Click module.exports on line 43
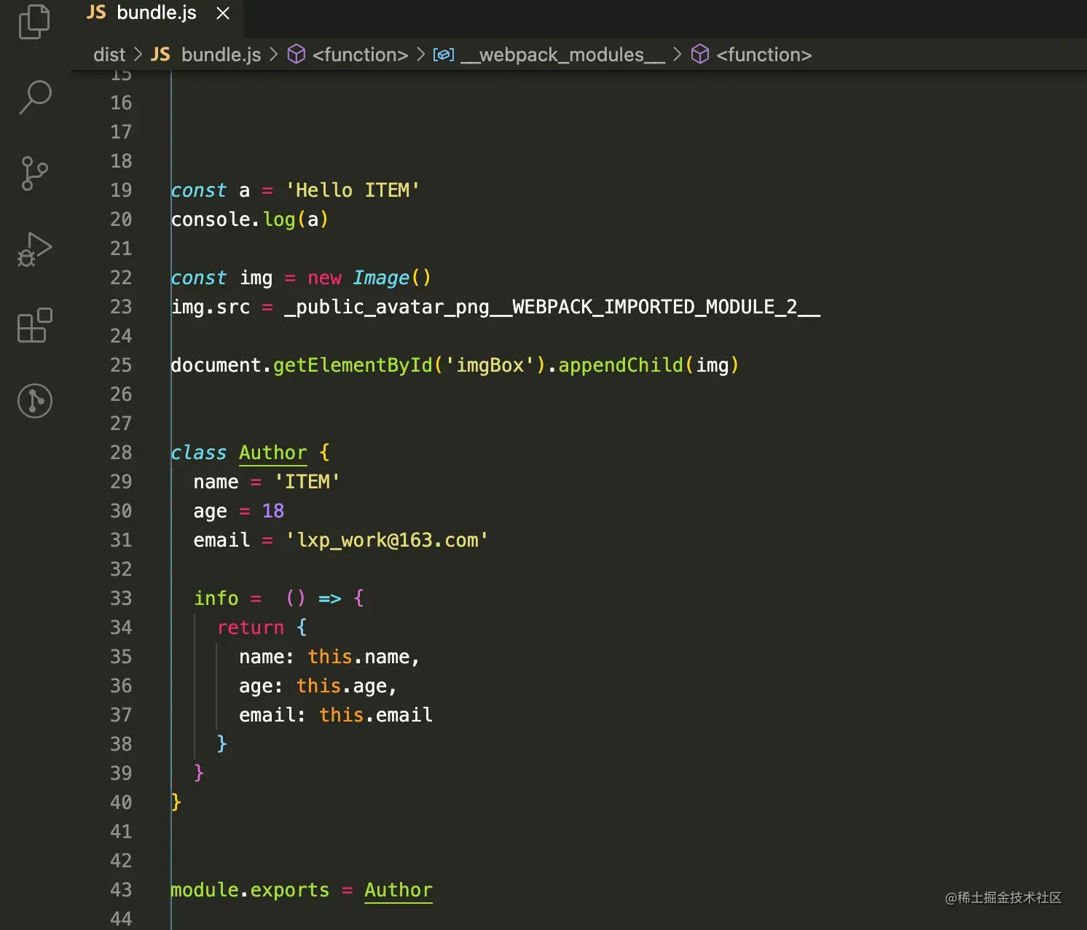 (250, 890)
